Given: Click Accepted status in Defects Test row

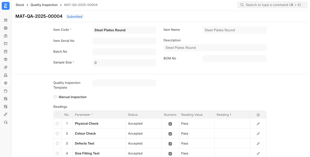Looking at the screenshot, I should (x=135, y=143).
